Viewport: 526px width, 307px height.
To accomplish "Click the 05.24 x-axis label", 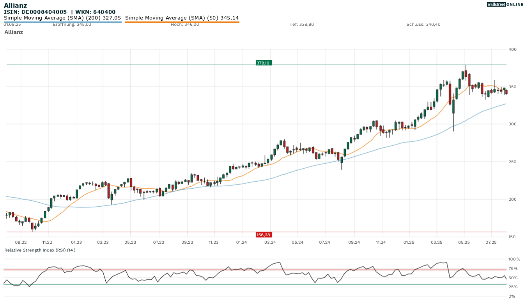I will coord(298,243).
